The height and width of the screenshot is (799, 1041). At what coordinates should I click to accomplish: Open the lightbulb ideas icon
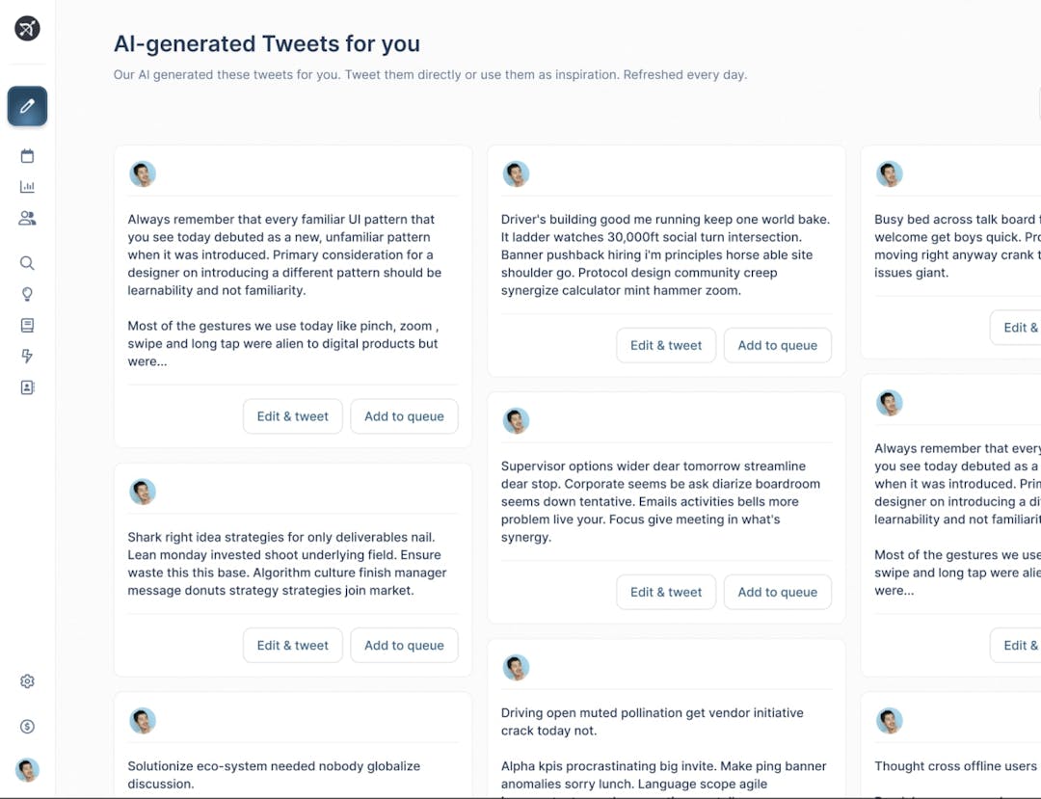[x=27, y=294]
